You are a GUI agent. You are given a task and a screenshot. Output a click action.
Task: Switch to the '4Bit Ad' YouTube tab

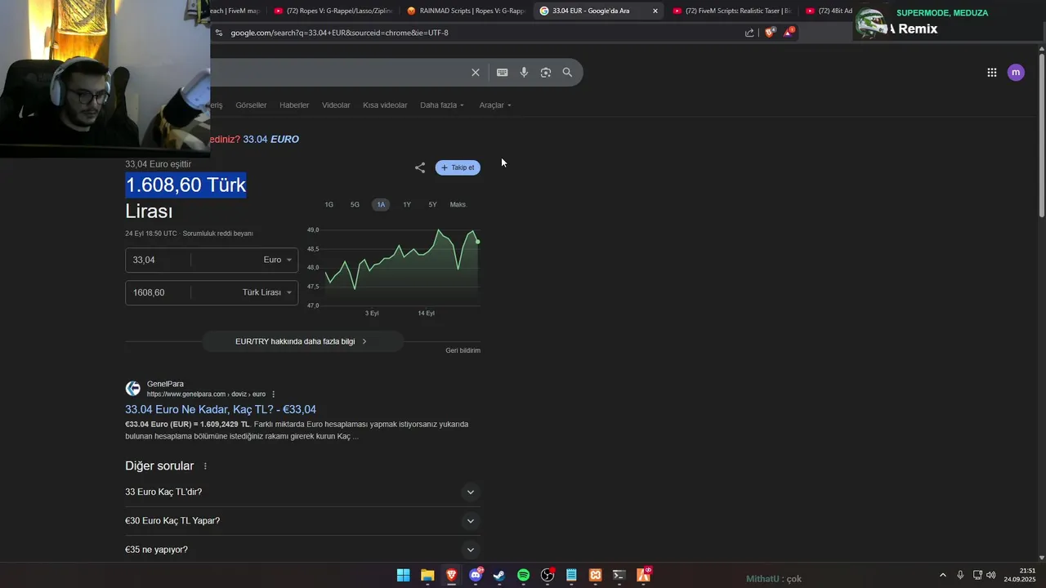[828, 11]
